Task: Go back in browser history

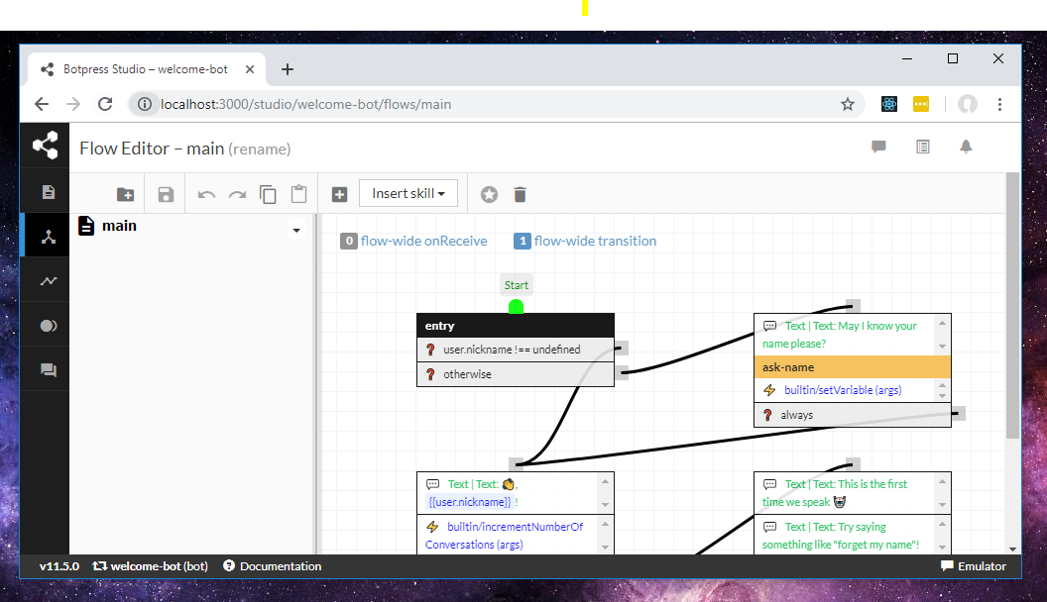Action: point(42,104)
